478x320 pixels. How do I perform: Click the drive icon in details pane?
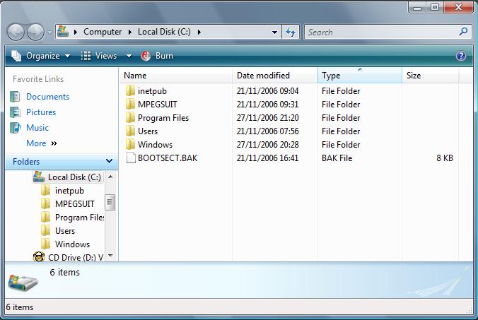pyautogui.click(x=23, y=282)
